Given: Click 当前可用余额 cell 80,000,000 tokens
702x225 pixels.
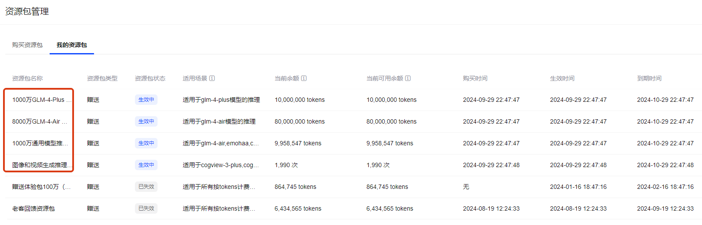Looking at the screenshot, I should [391, 121].
